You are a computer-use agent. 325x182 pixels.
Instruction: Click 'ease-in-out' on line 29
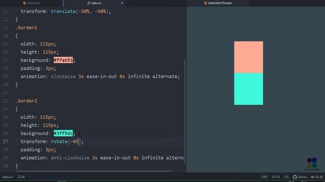pyautogui.click(x=115, y=158)
